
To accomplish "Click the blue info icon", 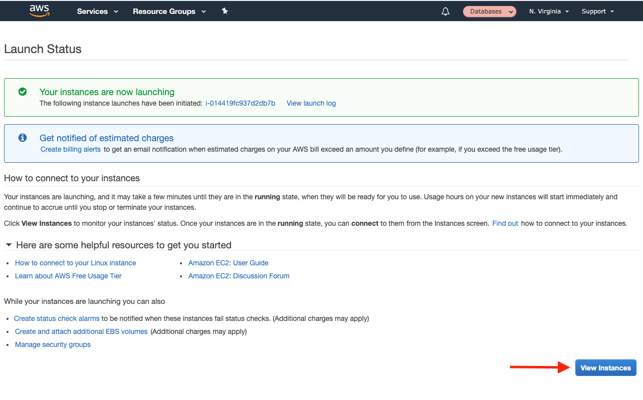I will 22,138.
